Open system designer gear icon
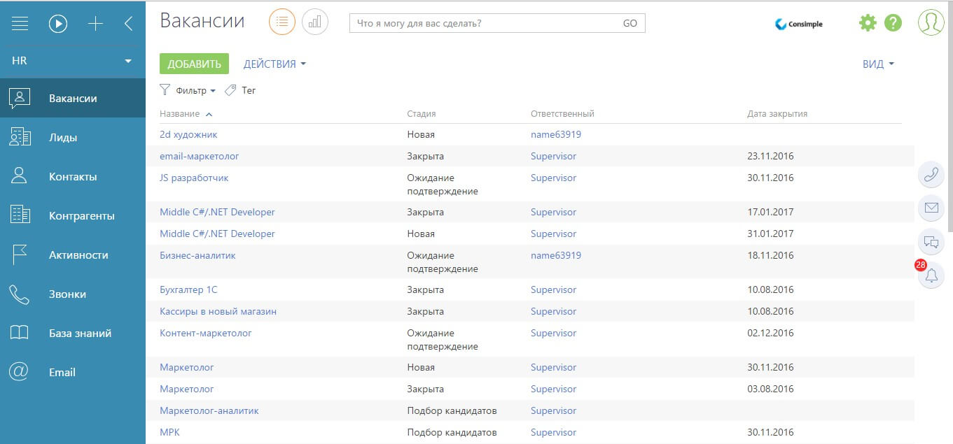Image resolution: width=953 pixels, height=444 pixels. coord(868,23)
